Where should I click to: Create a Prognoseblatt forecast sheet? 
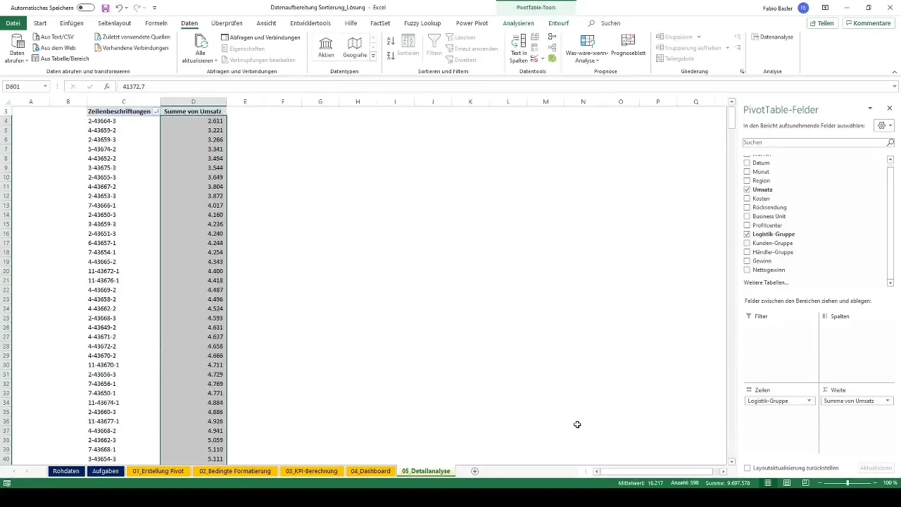point(628,46)
